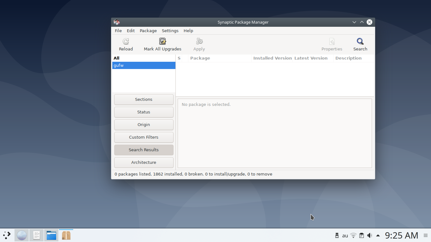
Task: Open the Settings menu
Action: pyautogui.click(x=170, y=31)
